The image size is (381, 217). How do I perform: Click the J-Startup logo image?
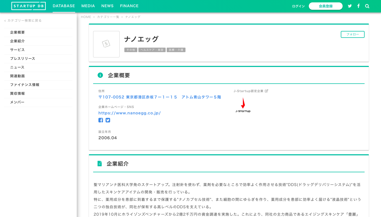243,105
